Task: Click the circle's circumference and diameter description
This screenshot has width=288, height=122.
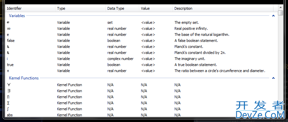Action: tap(220, 71)
